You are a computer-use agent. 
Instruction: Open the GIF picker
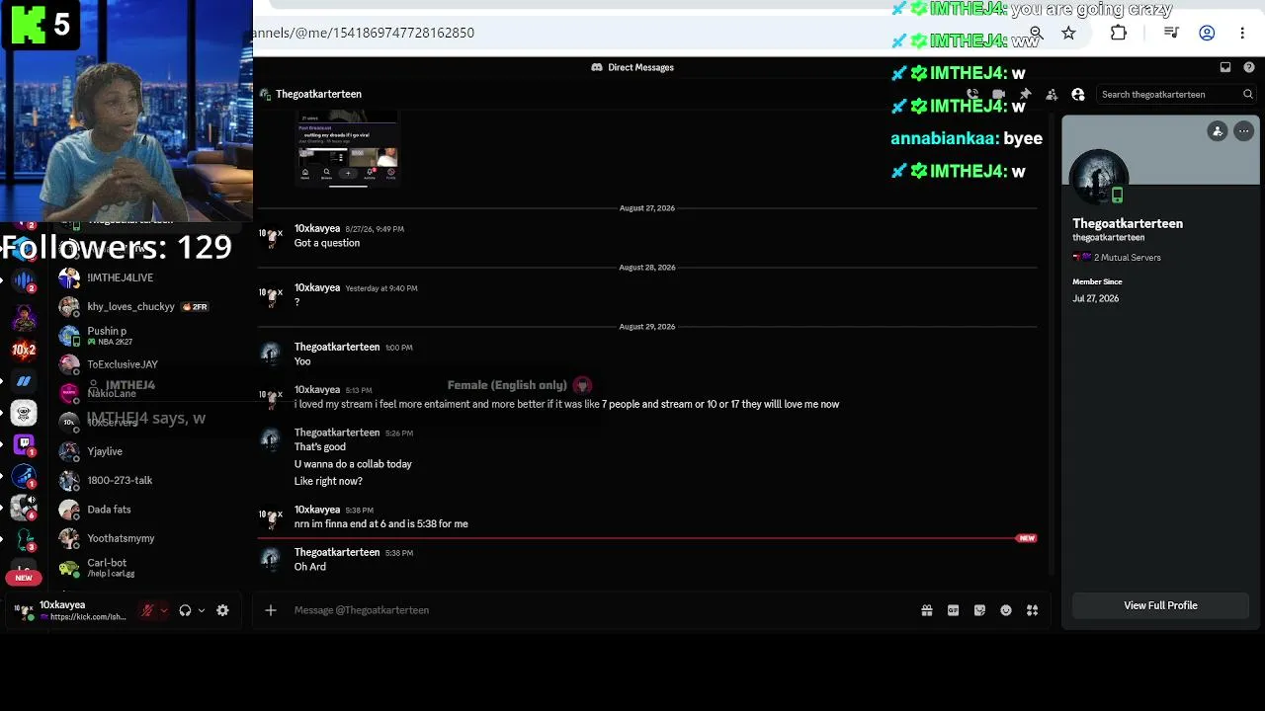click(x=954, y=610)
